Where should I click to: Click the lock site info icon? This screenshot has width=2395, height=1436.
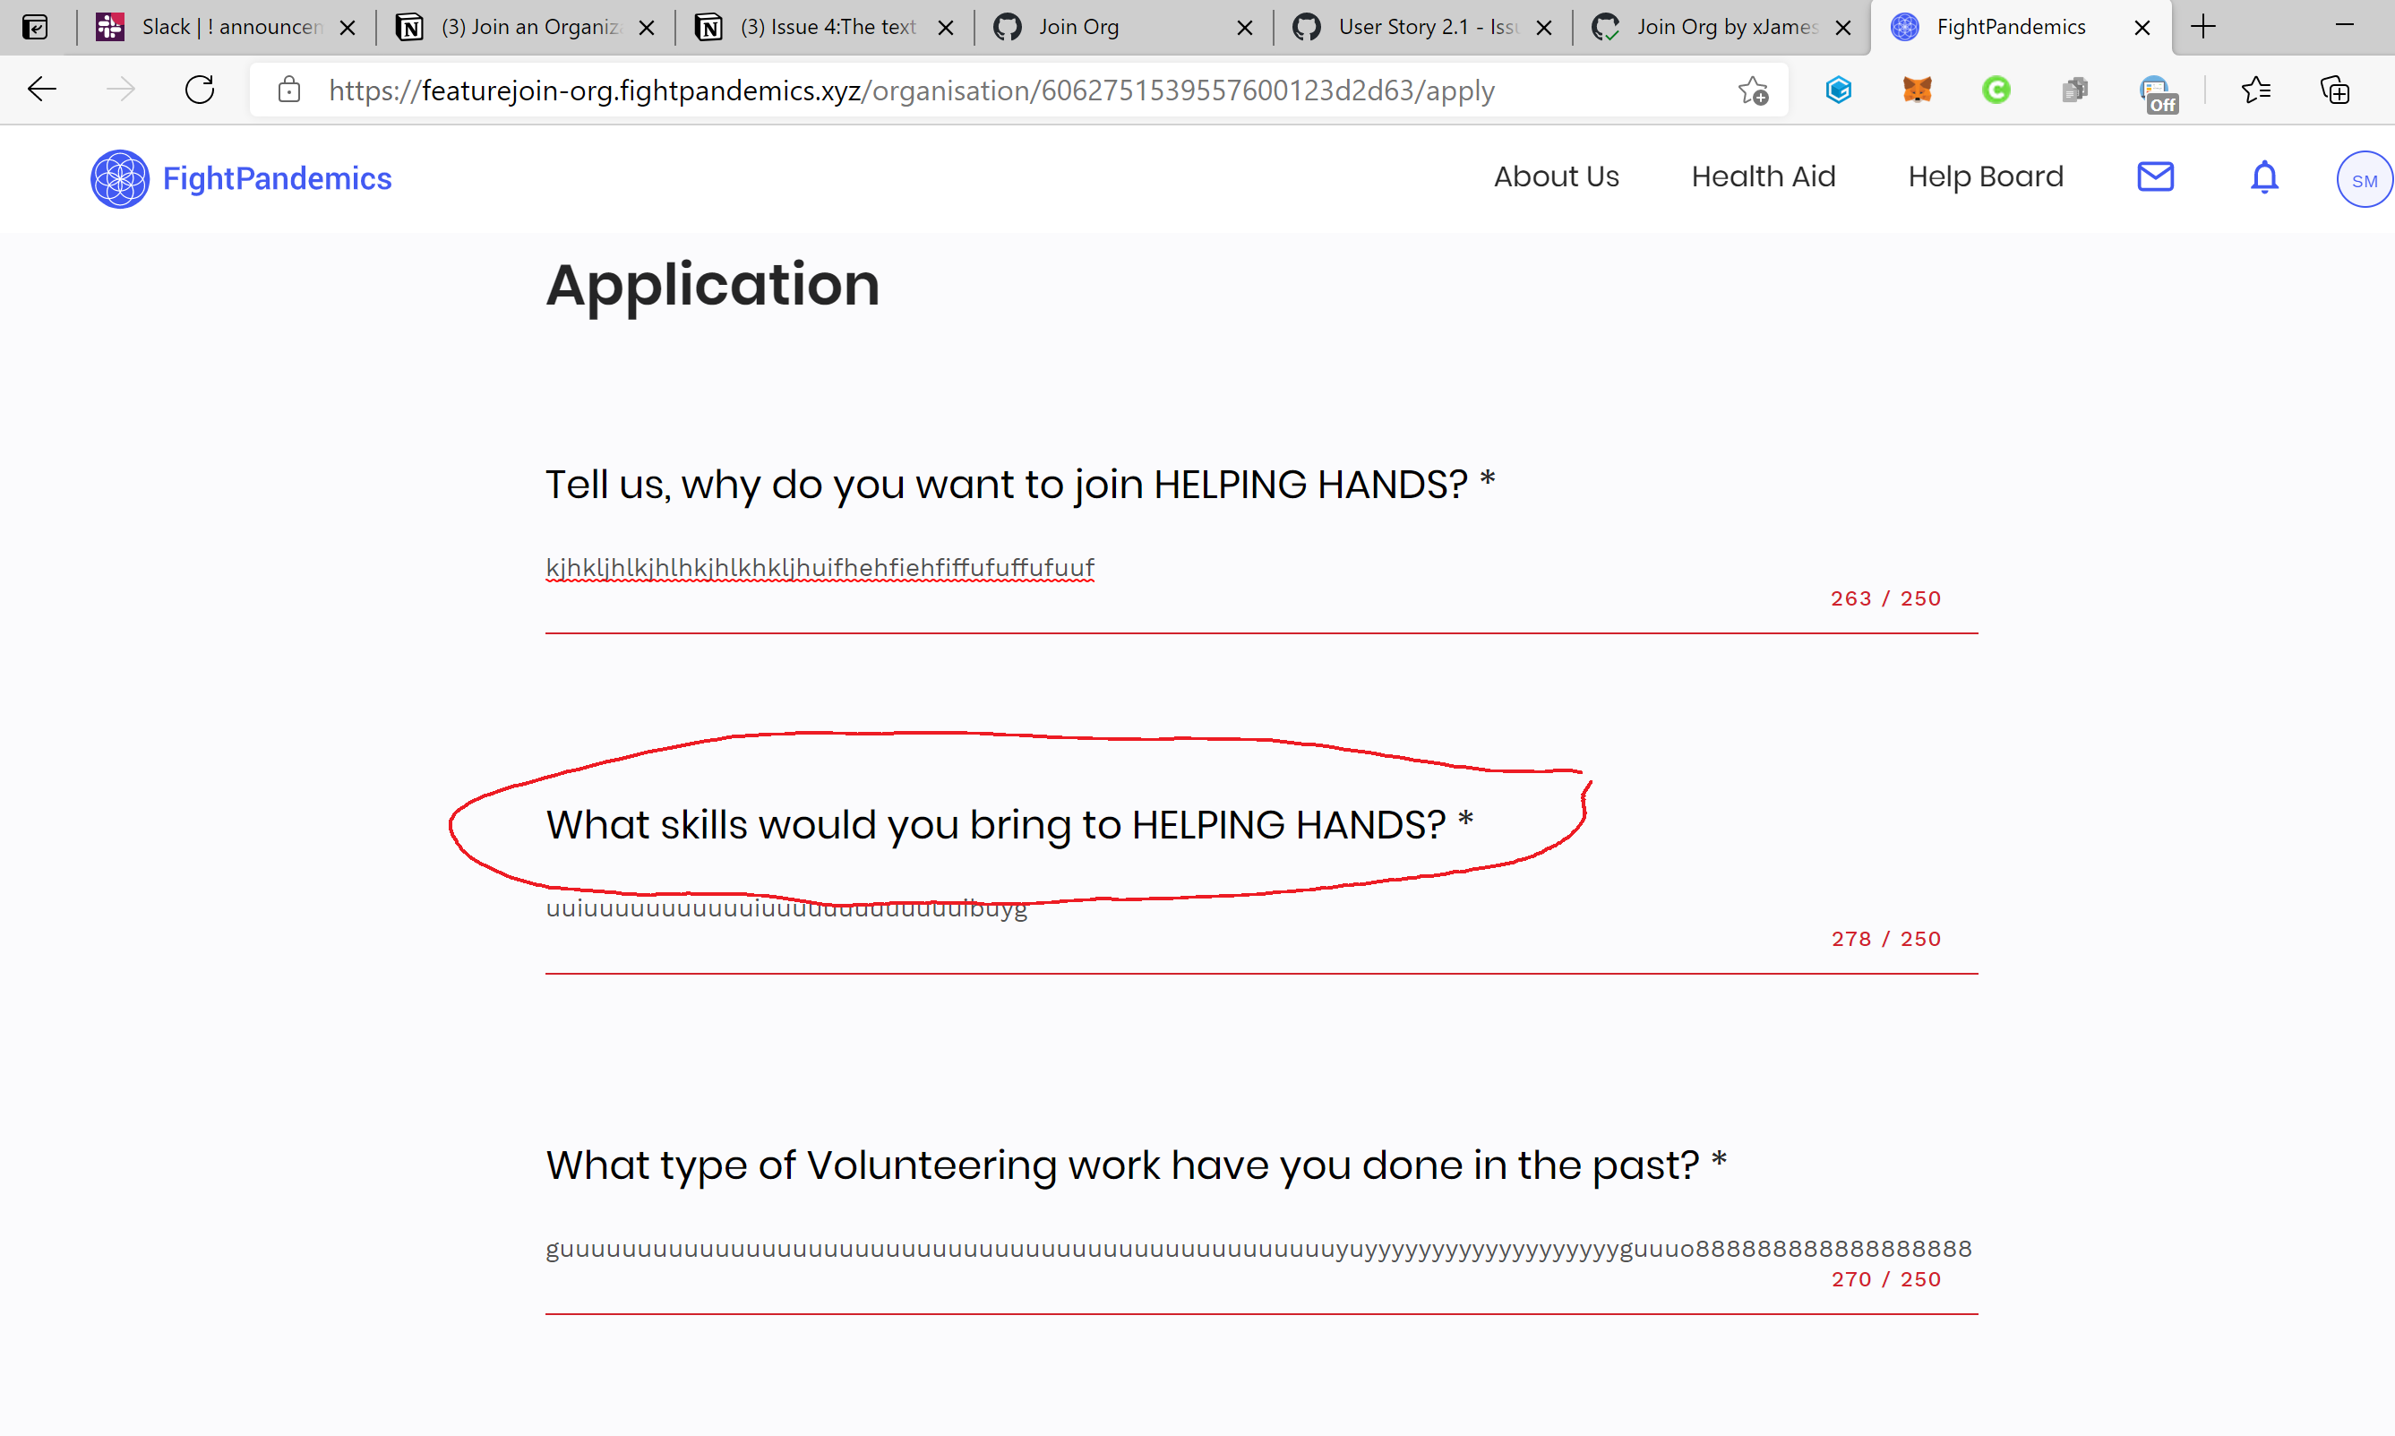[x=288, y=90]
